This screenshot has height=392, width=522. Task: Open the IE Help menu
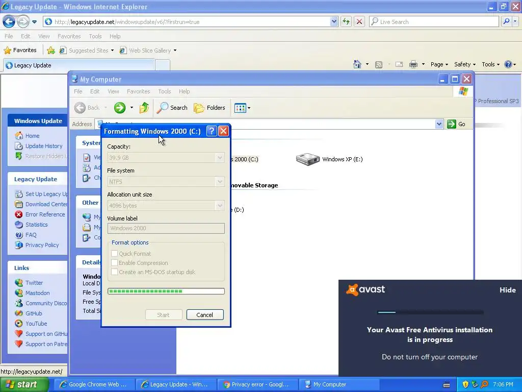tap(115, 36)
